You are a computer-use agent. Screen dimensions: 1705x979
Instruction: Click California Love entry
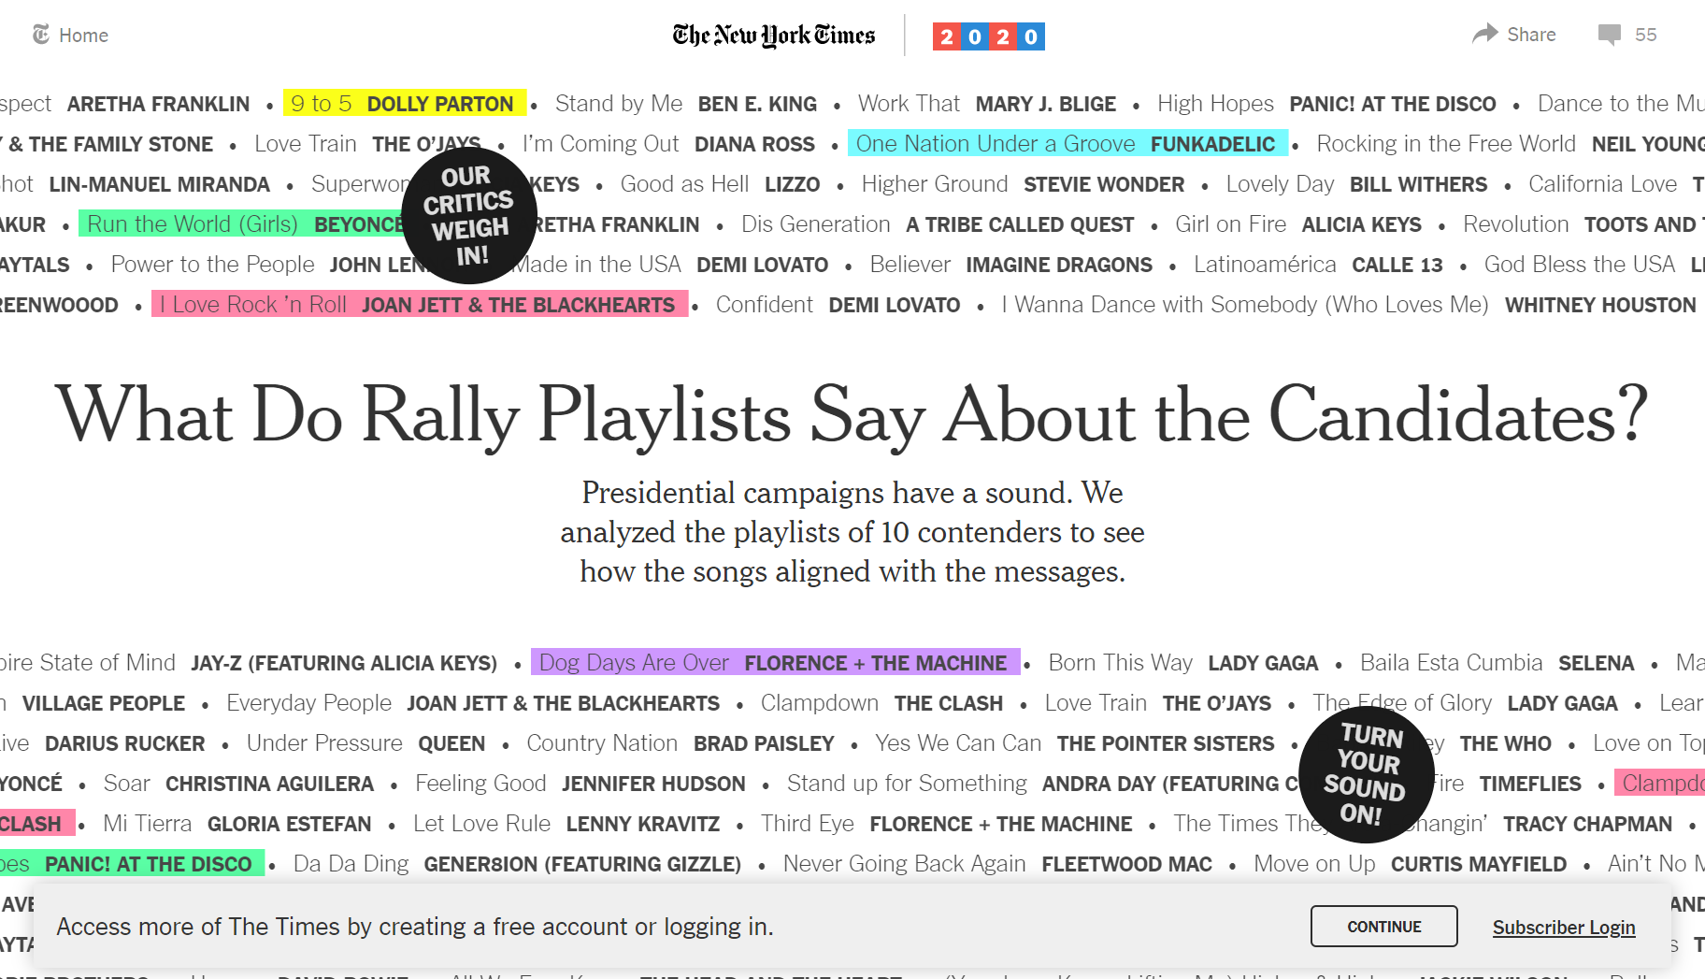1616,183
